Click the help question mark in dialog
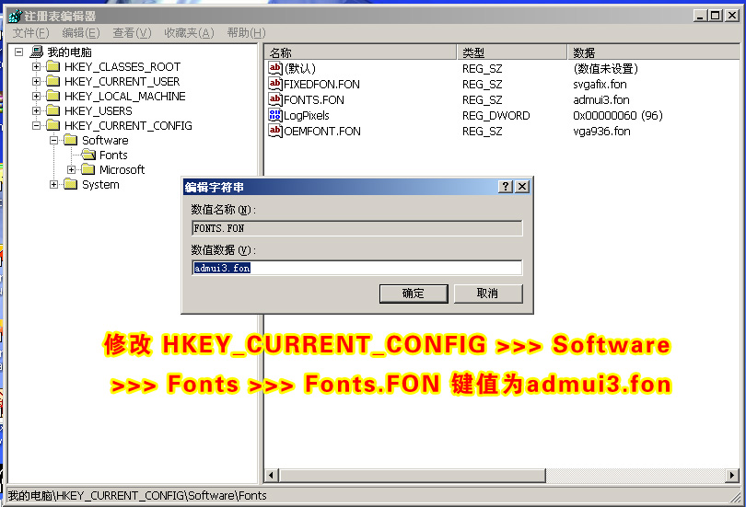The width and height of the screenshot is (746, 507). pyautogui.click(x=506, y=187)
